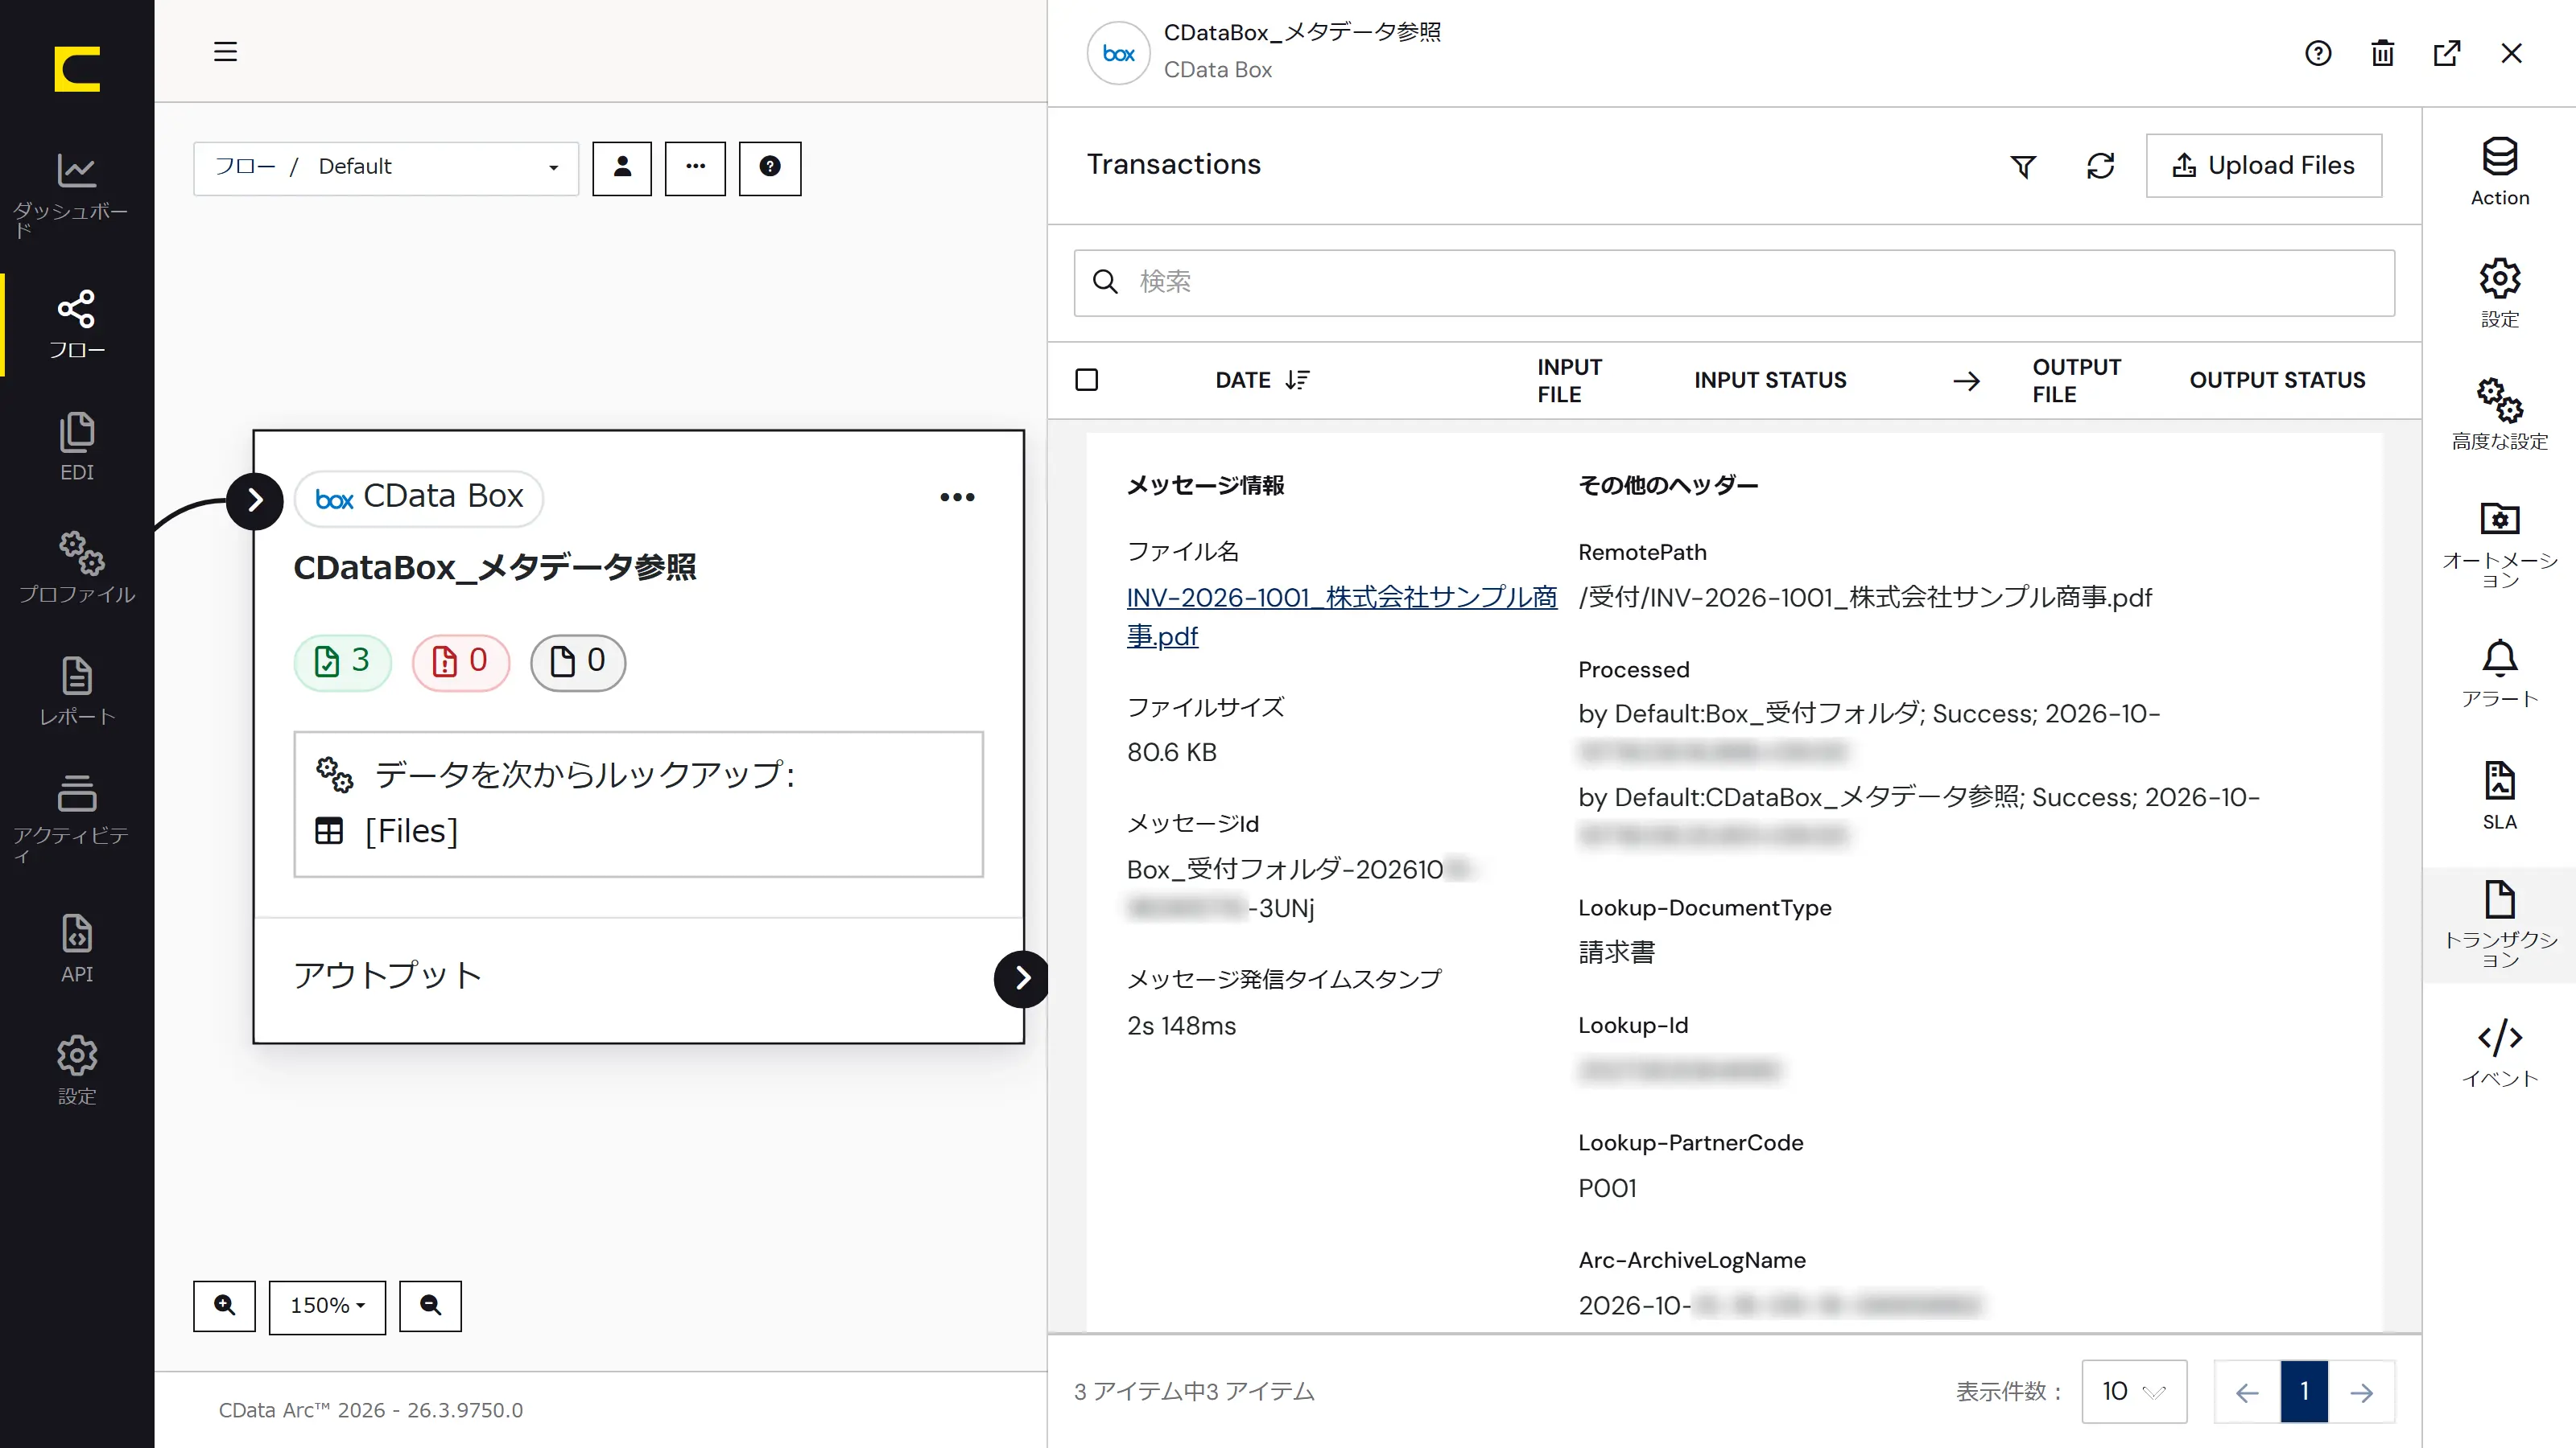Click the アウトプット output arrow port
This screenshot has height=1448, width=2576.
pyautogui.click(x=1021, y=977)
